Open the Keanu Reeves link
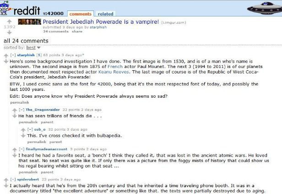This screenshot has height=194, width=282. [114, 72]
